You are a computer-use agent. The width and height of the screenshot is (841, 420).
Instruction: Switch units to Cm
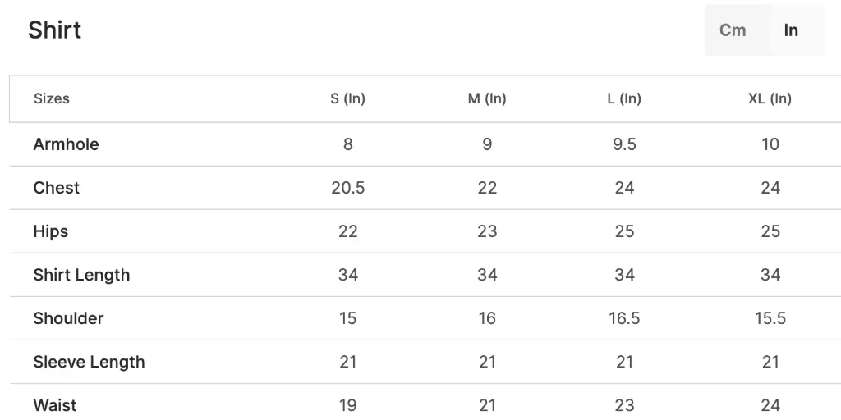tap(733, 30)
